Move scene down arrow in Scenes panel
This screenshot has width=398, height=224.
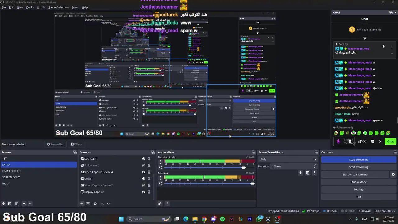[x=30, y=204]
